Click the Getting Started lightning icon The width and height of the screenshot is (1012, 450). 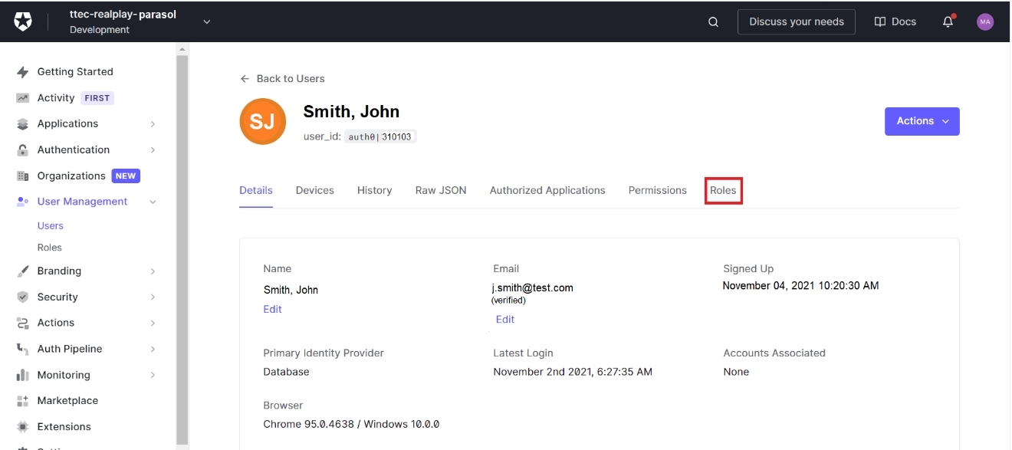point(23,72)
